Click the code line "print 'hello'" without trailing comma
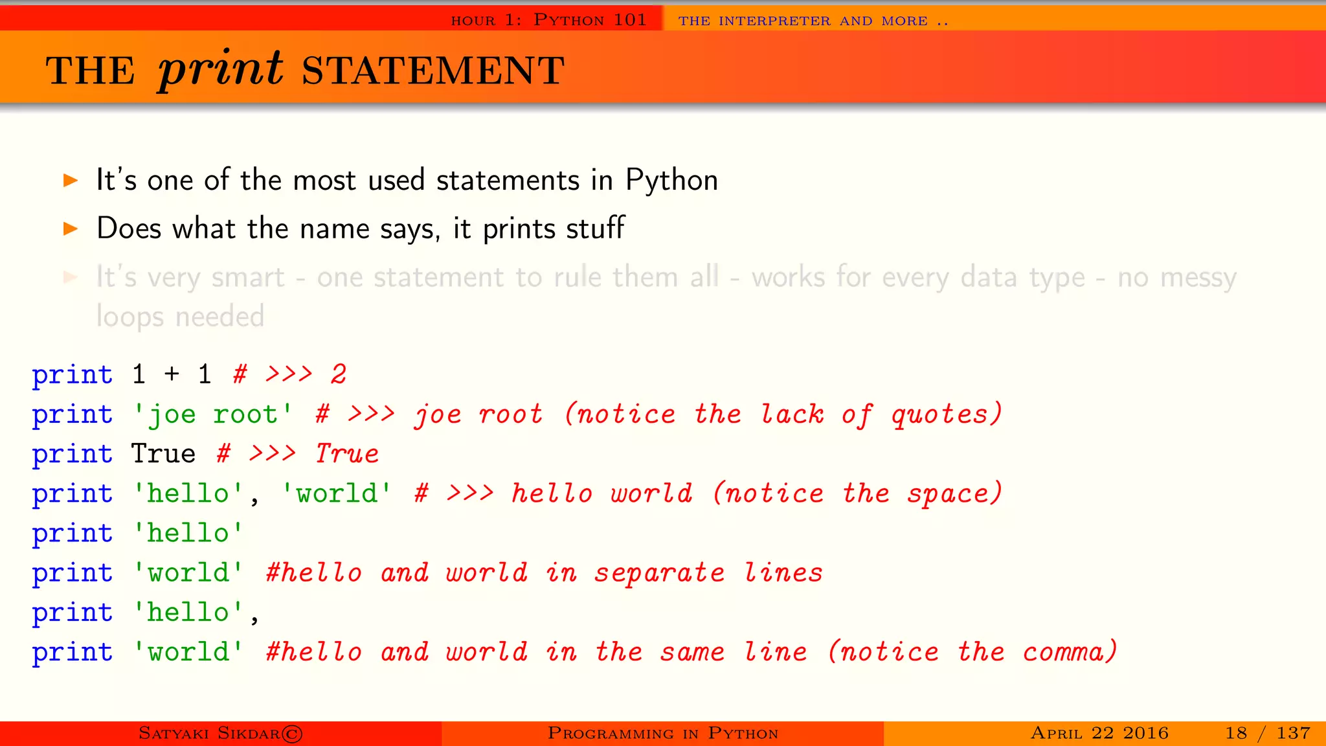The height and width of the screenshot is (746, 1326). tap(138, 533)
